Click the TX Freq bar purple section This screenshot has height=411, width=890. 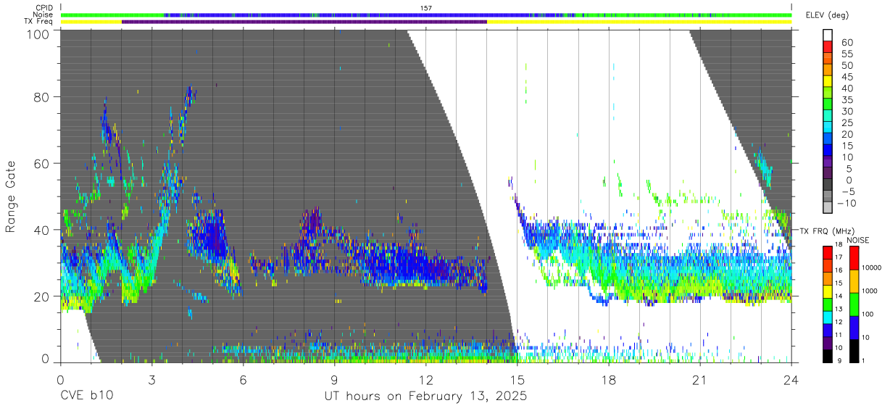coord(304,22)
